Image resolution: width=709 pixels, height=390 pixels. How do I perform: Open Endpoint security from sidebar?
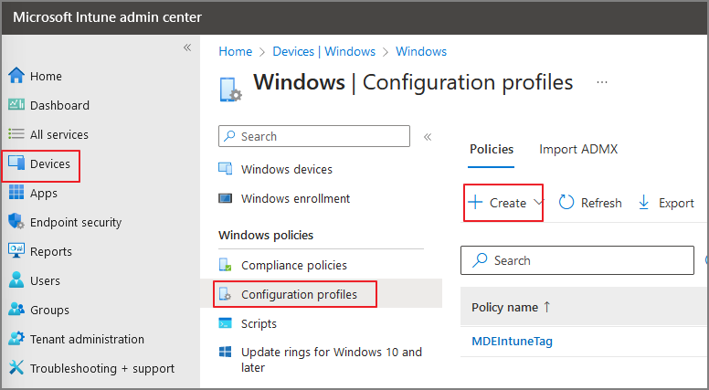coord(76,222)
